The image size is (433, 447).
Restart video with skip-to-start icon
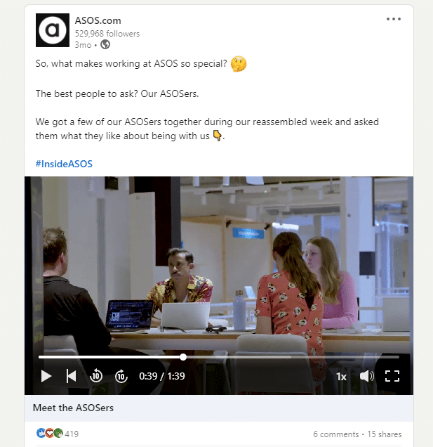point(71,376)
